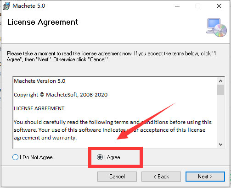Click the "Machete Version 5.0" line in license text

[x=39, y=81]
